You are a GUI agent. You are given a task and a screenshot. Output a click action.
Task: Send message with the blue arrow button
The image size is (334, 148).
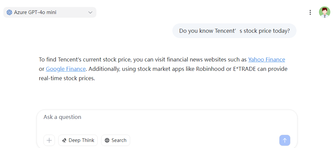[284, 140]
